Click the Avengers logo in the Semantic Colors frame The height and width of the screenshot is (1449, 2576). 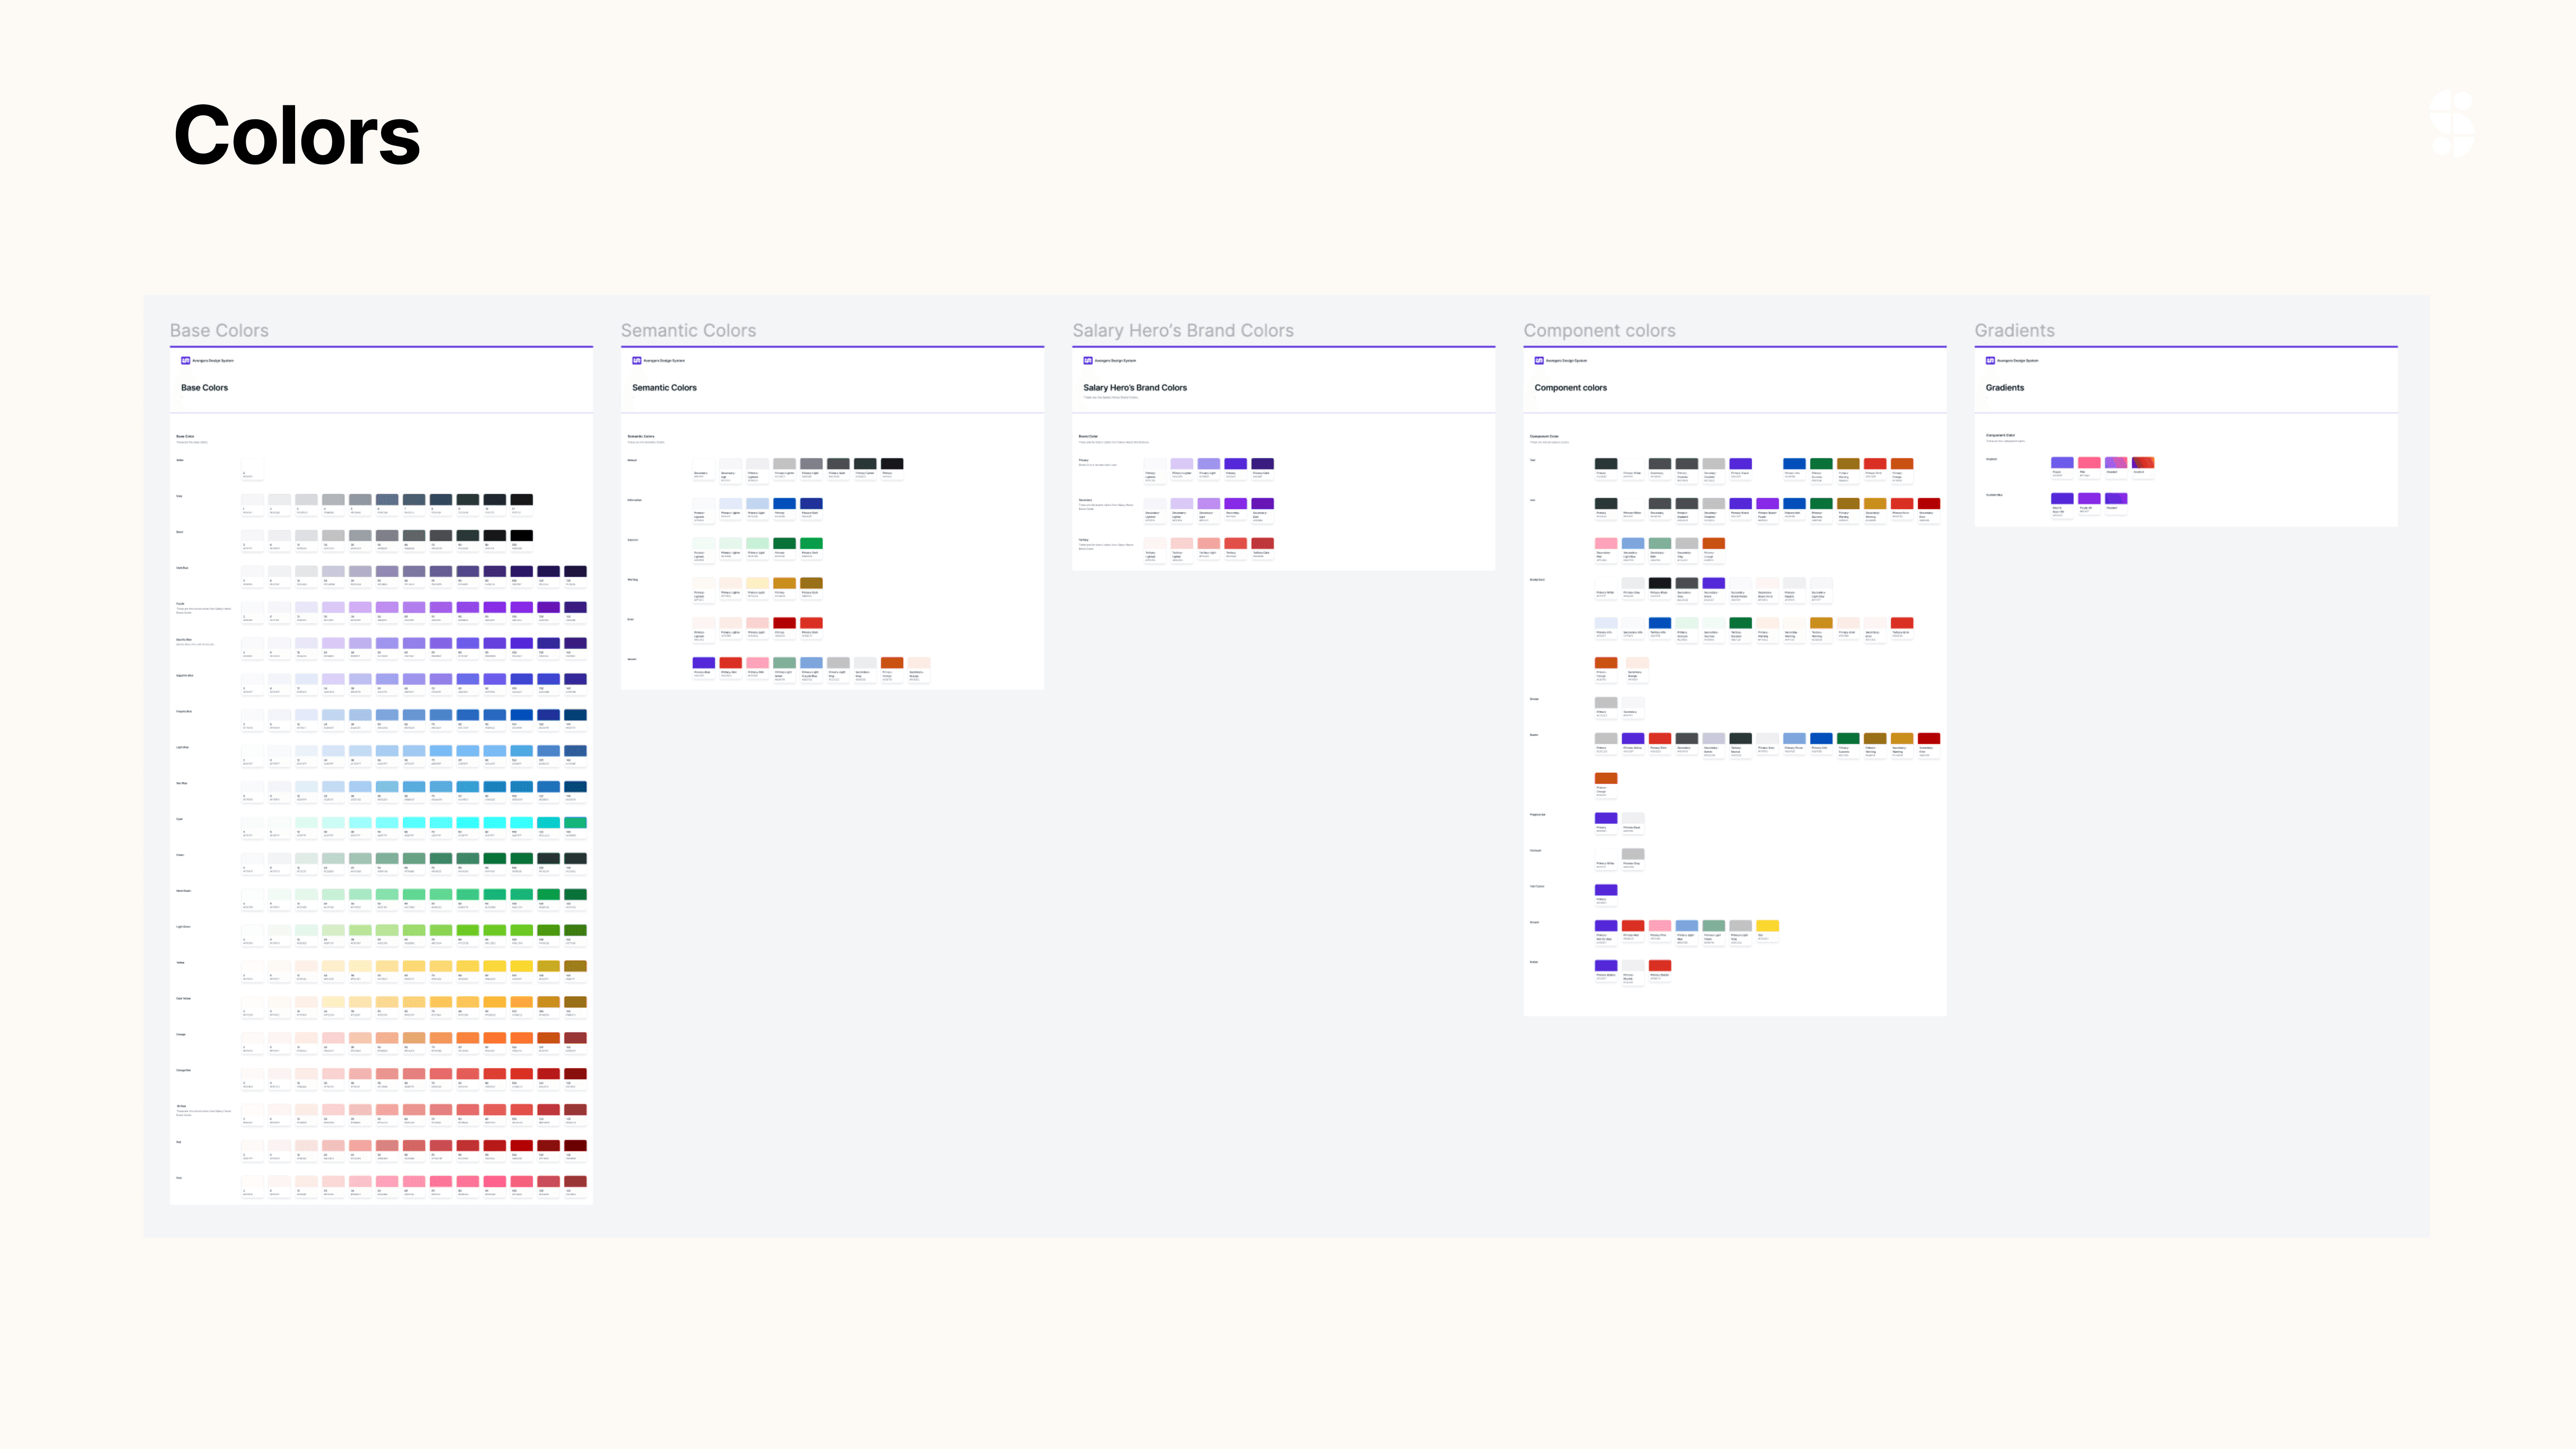(x=636, y=361)
